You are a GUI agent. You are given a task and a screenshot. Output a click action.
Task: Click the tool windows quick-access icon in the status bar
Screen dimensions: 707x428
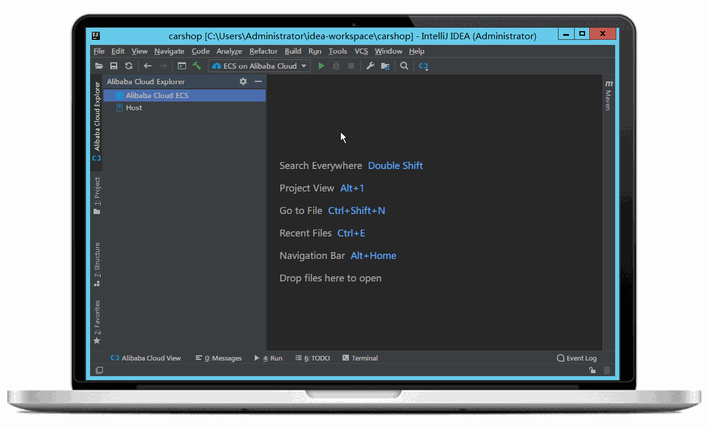pos(99,370)
